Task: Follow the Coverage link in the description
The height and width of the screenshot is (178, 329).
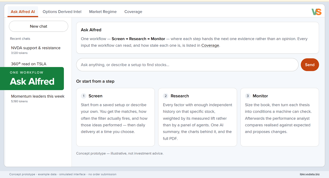Action: coord(210,45)
